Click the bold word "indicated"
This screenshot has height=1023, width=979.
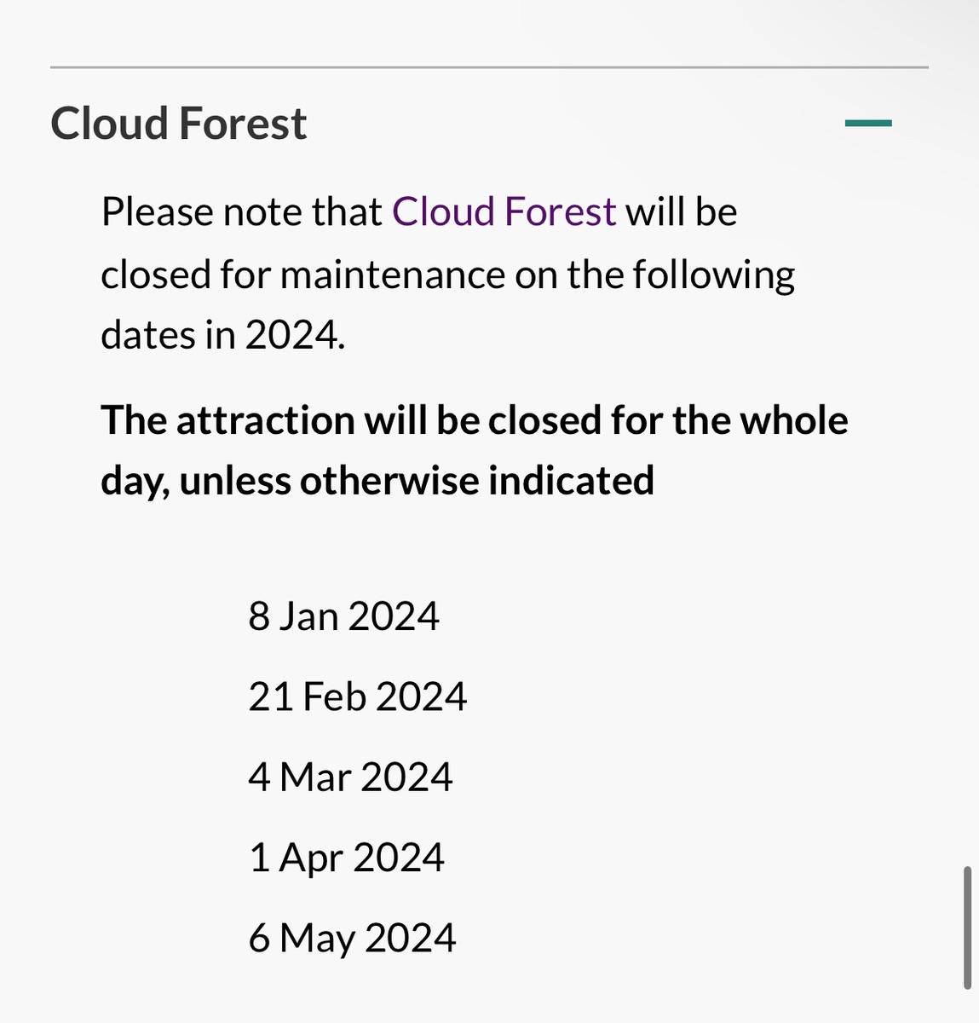point(571,481)
